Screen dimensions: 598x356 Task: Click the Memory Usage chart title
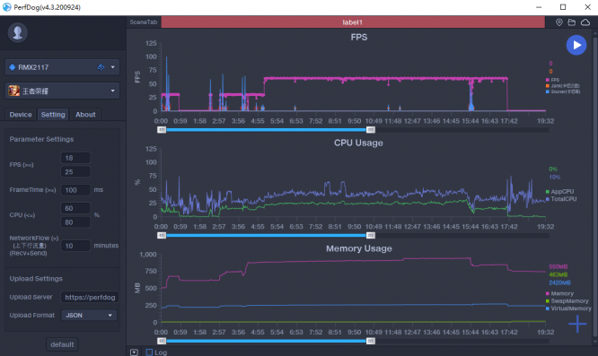[359, 248]
